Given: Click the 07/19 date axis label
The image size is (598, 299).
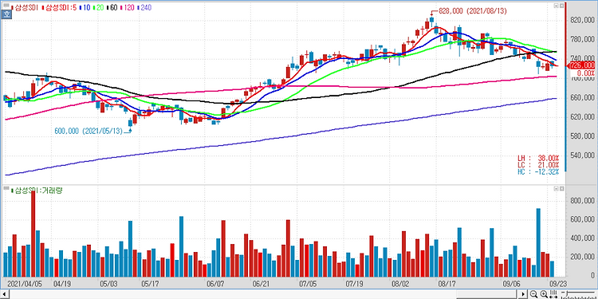Looking at the screenshot, I should click(354, 284).
